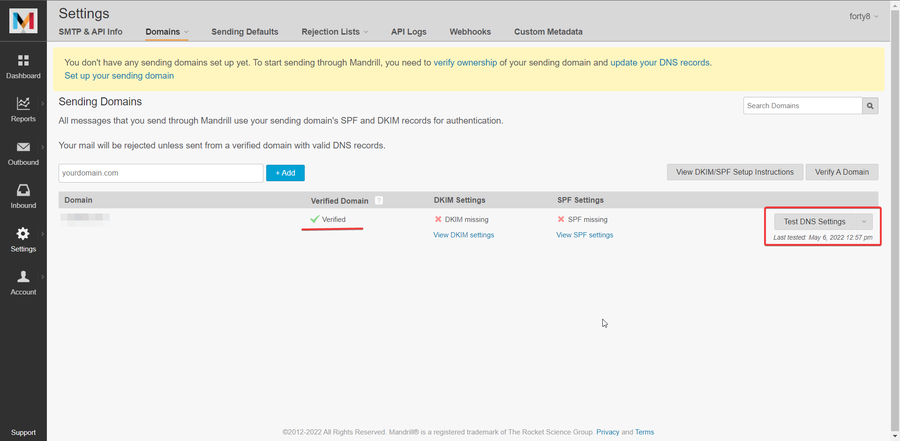Expand the Outbound submenu arrow
Screen dimensions: 900x441
tap(43, 147)
